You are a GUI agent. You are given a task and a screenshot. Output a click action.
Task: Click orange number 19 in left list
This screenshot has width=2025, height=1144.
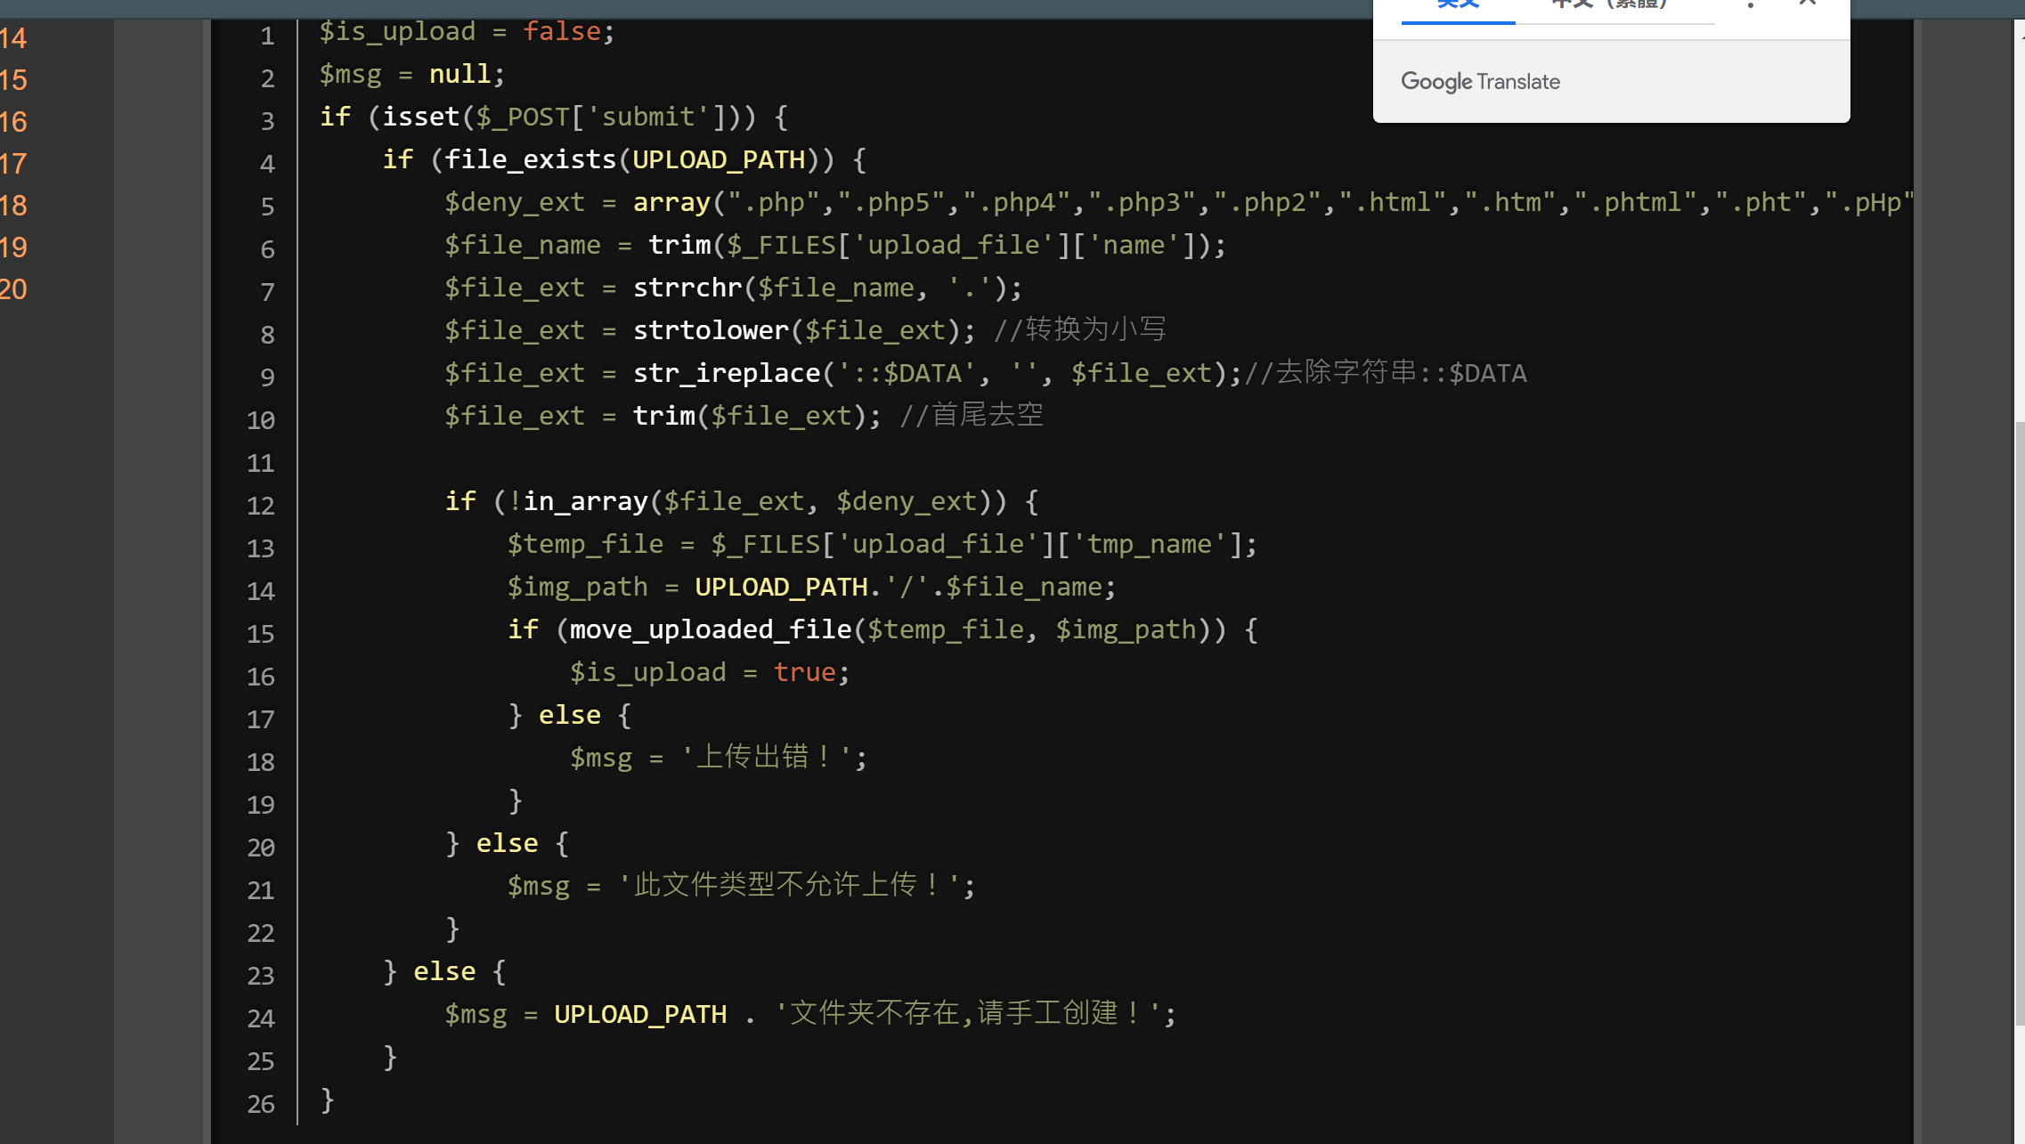13,247
